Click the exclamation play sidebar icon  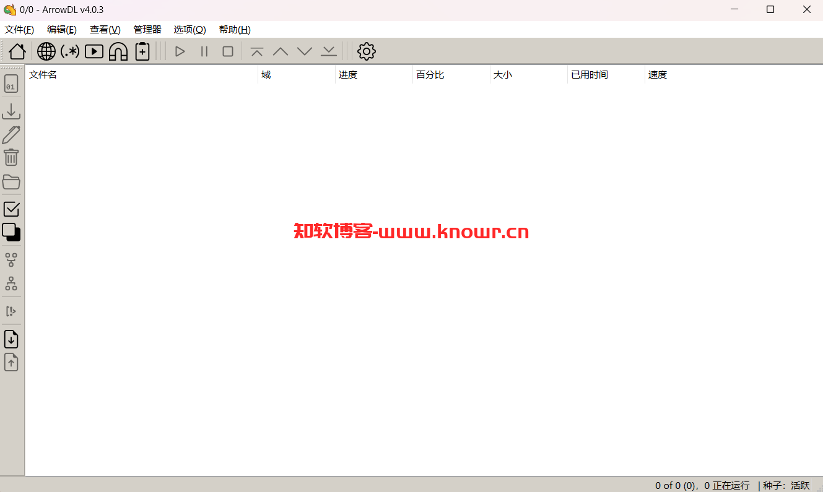click(x=11, y=311)
